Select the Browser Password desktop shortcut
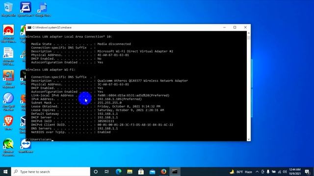The width and height of the screenshot is (314, 176). pos(8,147)
